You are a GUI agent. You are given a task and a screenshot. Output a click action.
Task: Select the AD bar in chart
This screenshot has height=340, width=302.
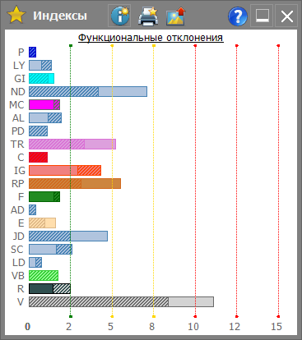pos(32,210)
